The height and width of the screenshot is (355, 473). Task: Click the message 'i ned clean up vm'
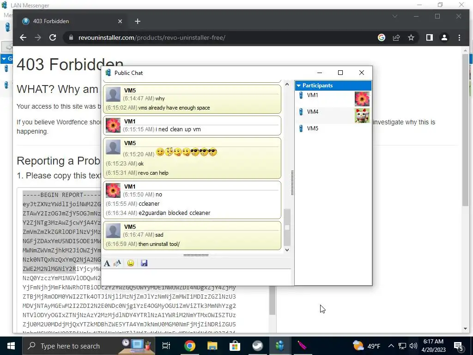pyautogui.click(x=178, y=129)
